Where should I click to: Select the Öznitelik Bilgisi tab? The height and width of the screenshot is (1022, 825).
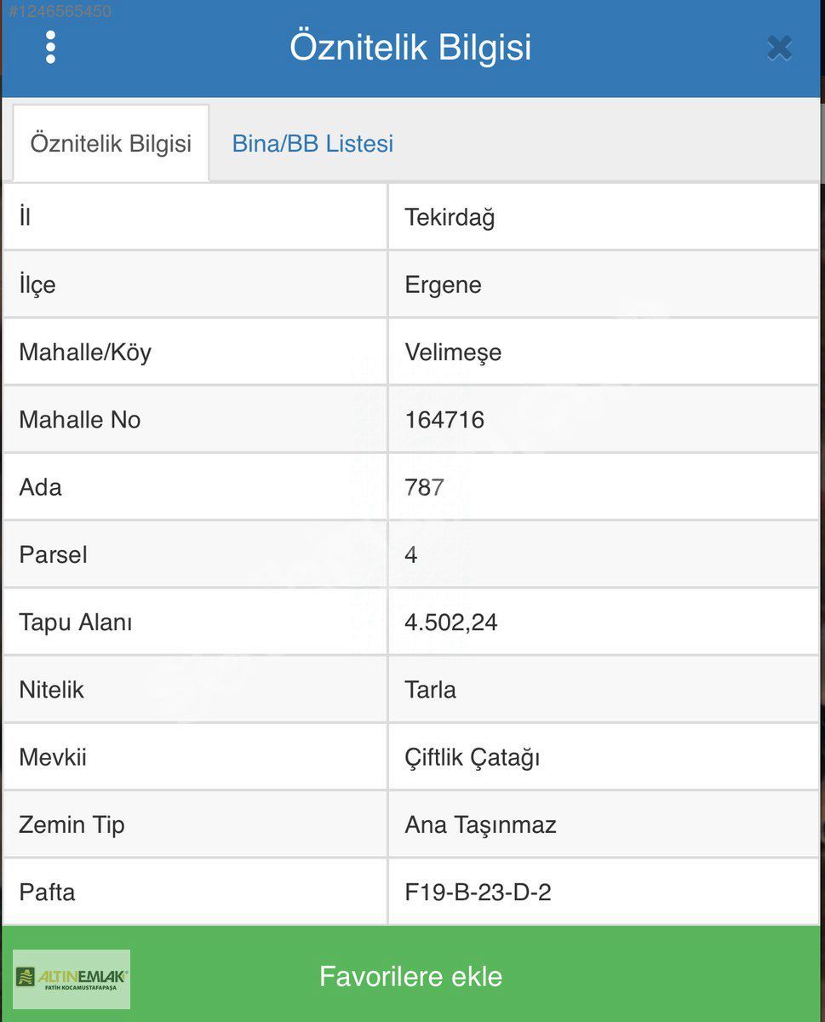point(111,143)
